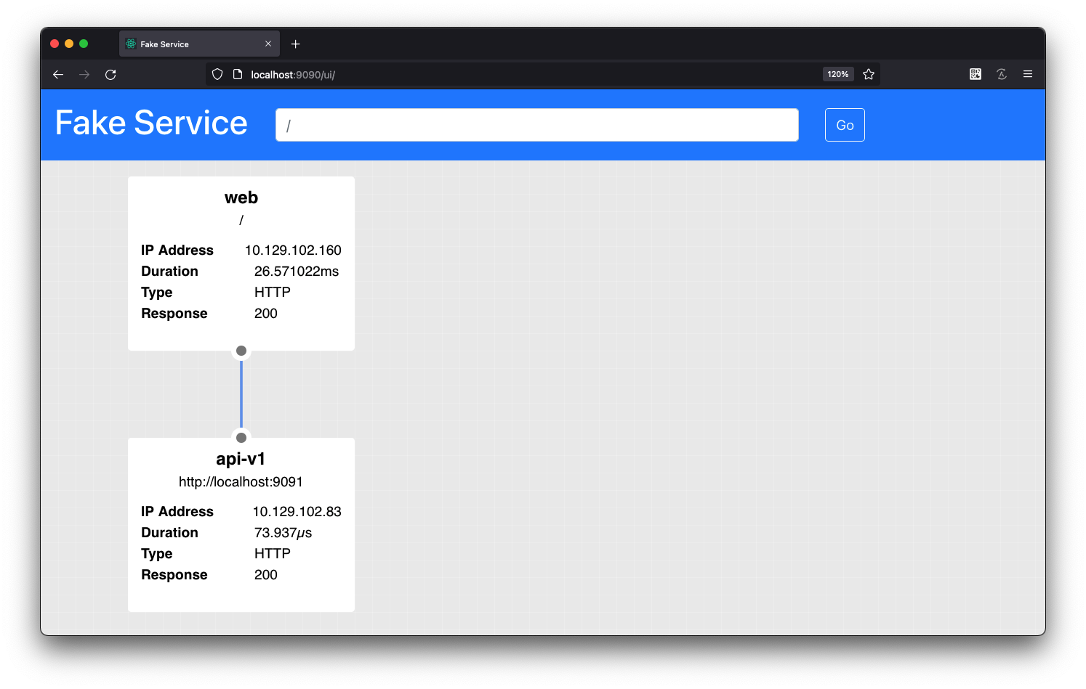The image size is (1086, 689).
Task: Click the translate extension icon in toolbar
Action: 1002,74
